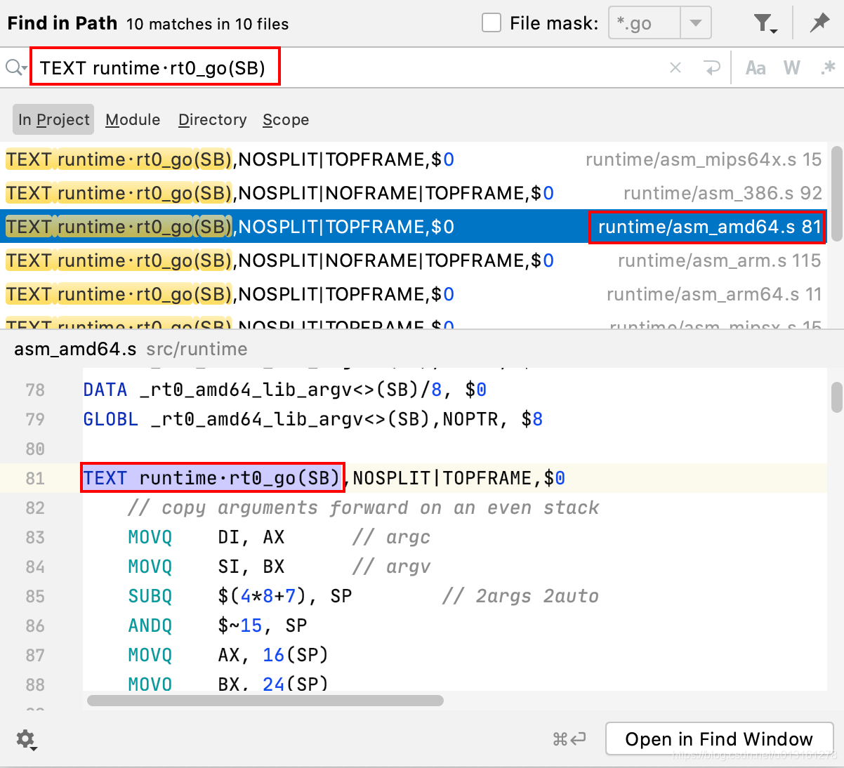Click horizontal scrollbar of code preview
The image size is (844, 768).
(x=265, y=700)
